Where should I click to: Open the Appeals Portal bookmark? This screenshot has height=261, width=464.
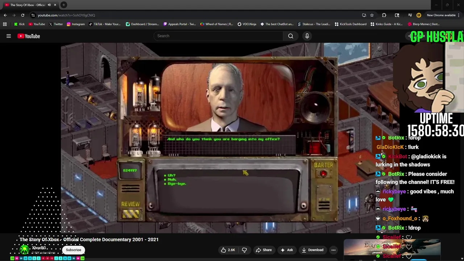(179, 24)
